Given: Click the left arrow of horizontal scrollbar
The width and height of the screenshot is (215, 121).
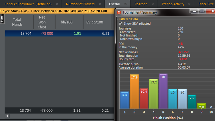Looking at the screenshot, I should [7, 116].
